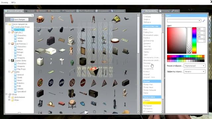Pick the 20 speed limit sign
Image resolution: width=212 pixels, height=119 pixels.
(40, 82)
